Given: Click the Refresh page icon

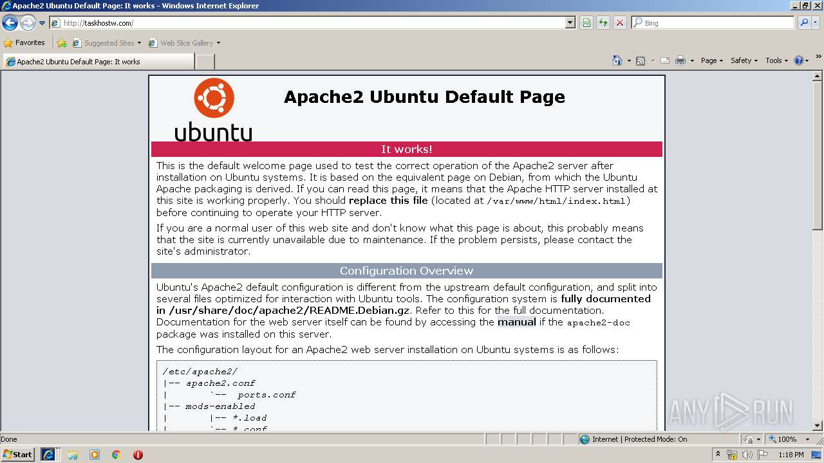Looking at the screenshot, I should (x=603, y=23).
